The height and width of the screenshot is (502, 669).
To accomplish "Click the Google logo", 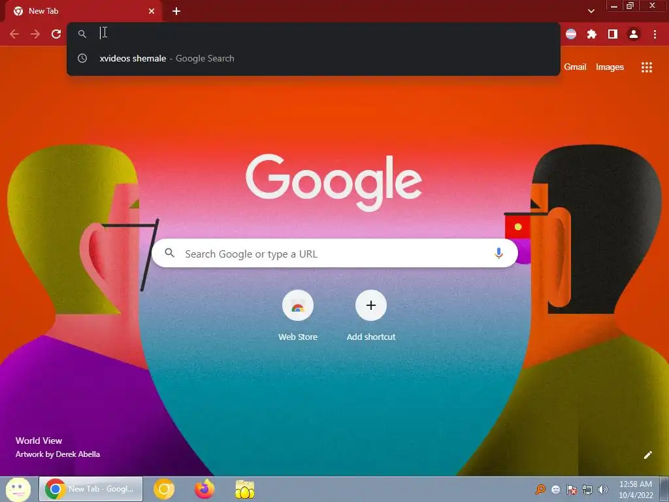I will point(334,182).
